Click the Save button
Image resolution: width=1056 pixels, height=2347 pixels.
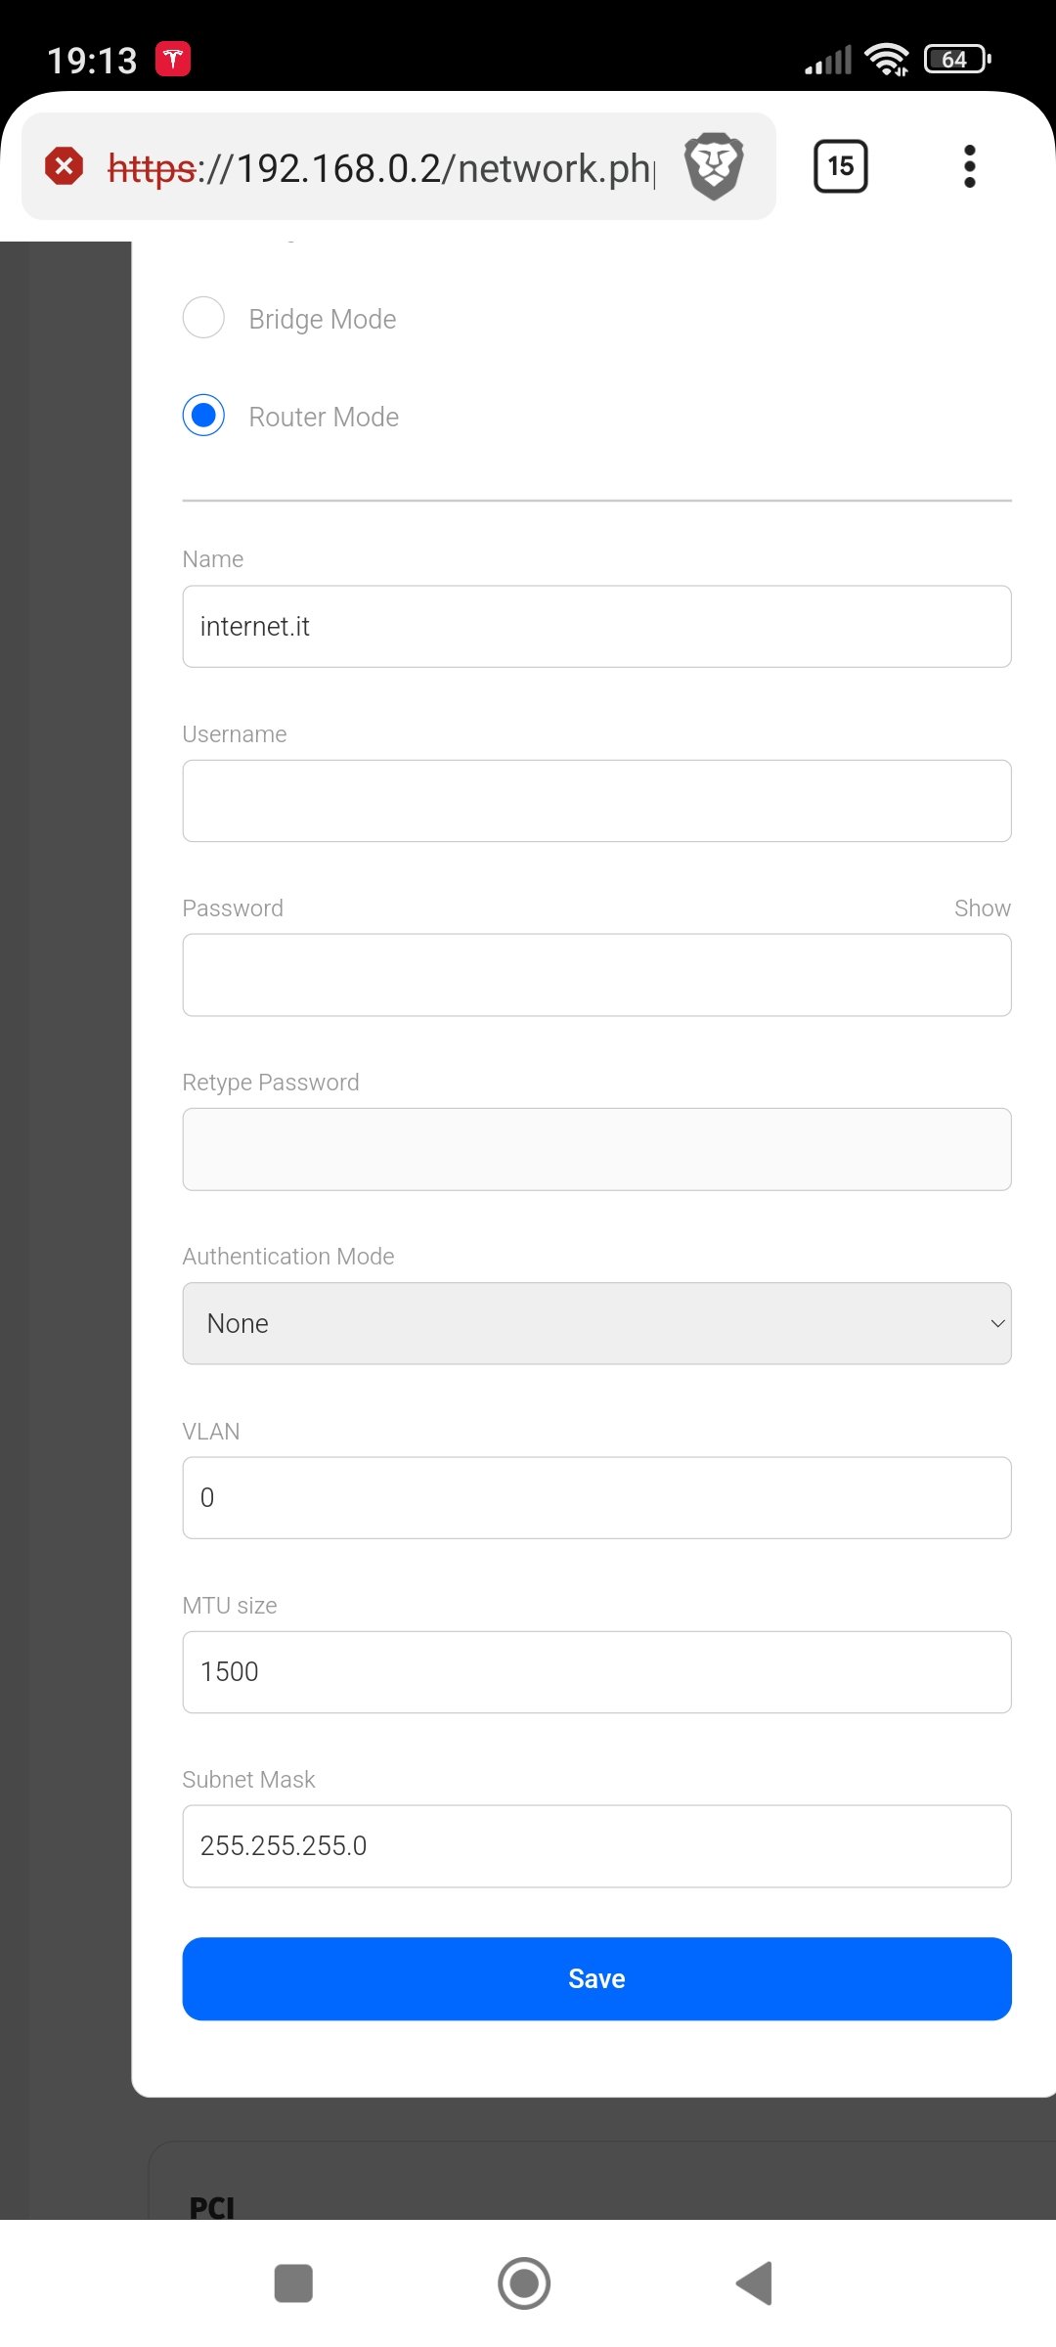pos(596,1978)
